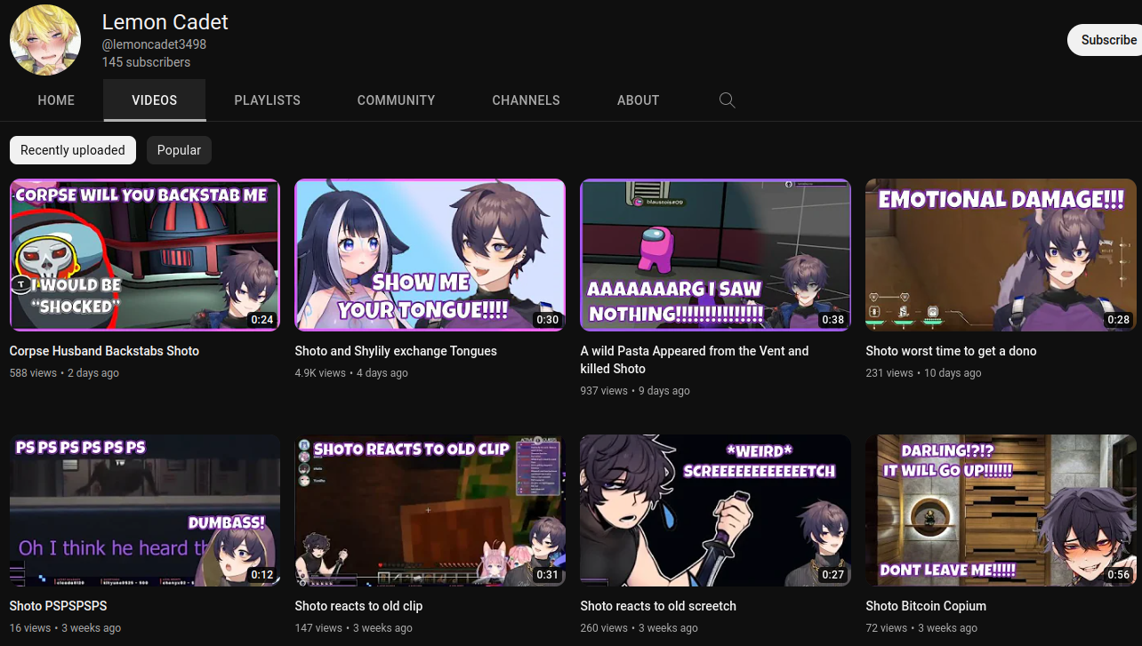Click the 0:24 duration badge
Screen dimensions: 1142x646
261,320
